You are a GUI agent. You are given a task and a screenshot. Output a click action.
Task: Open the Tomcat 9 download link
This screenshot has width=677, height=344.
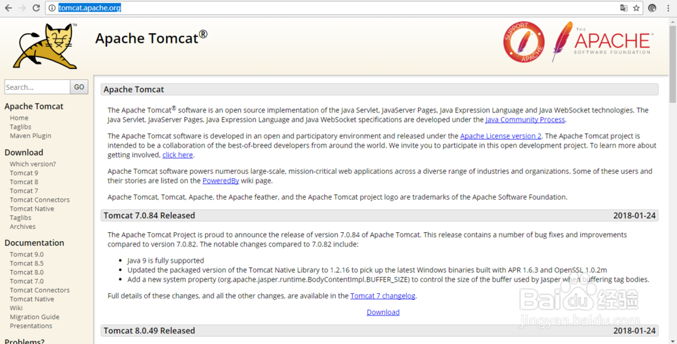pos(24,173)
